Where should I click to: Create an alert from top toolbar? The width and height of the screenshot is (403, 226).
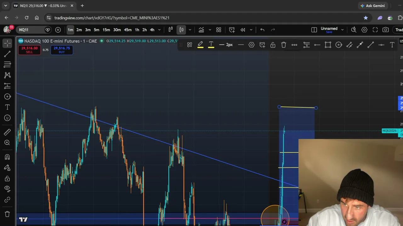[232, 30]
